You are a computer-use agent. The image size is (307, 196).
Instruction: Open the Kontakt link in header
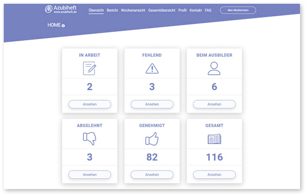195,10
